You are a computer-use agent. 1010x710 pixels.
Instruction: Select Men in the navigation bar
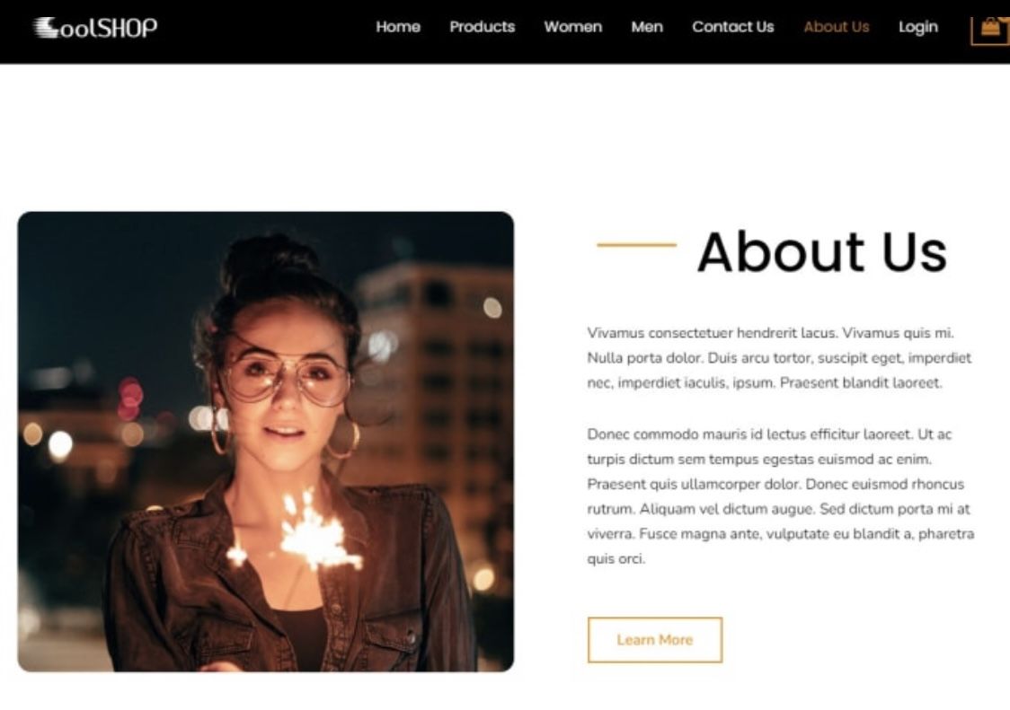pyautogui.click(x=647, y=27)
